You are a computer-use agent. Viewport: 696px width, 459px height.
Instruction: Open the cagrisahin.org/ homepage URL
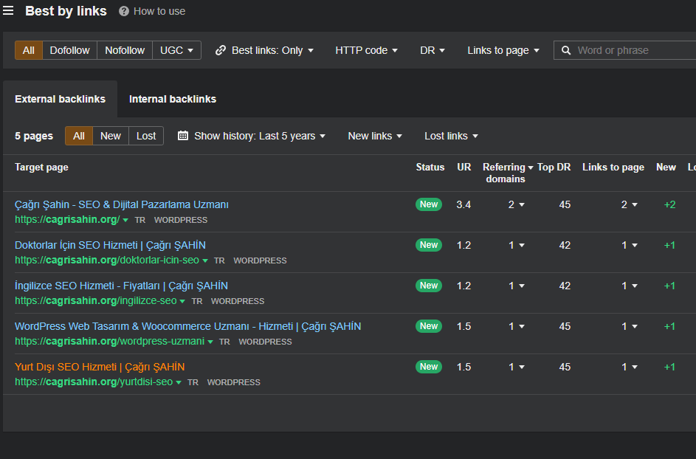pyautogui.click(x=67, y=219)
